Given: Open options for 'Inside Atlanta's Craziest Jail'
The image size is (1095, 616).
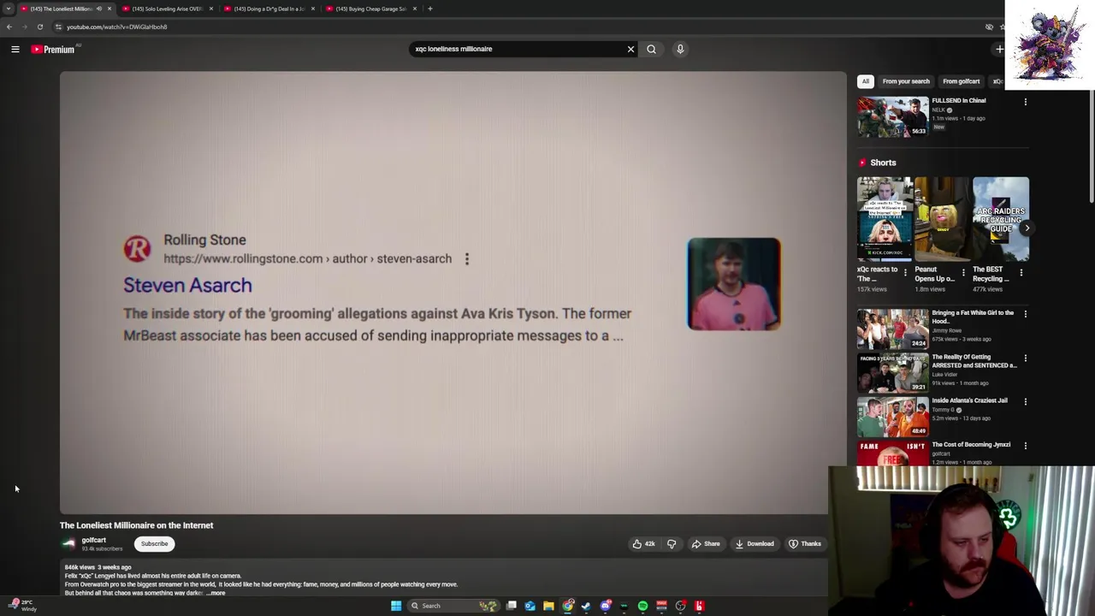Looking at the screenshot, I should (x=1026, y=402).
